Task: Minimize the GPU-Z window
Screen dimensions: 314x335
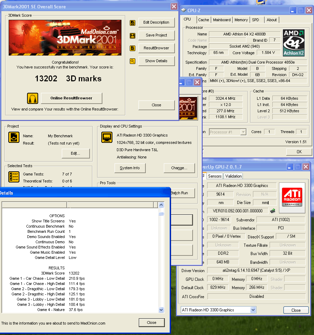Action: [289, 167]
